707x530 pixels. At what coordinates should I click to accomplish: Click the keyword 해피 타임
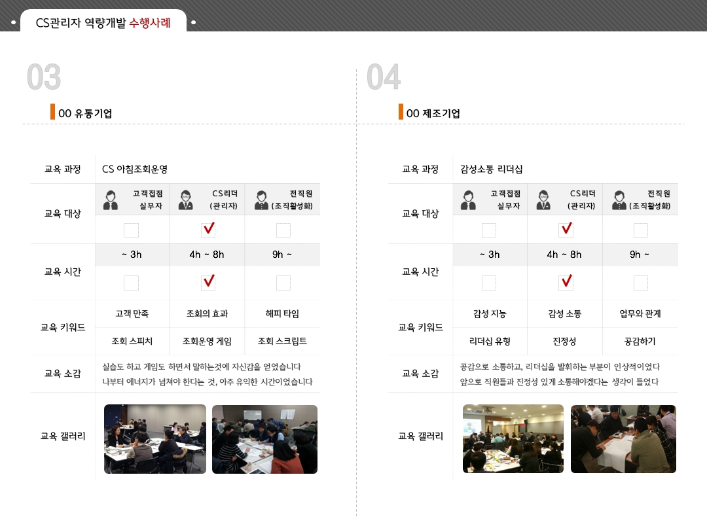pos(282,313)
